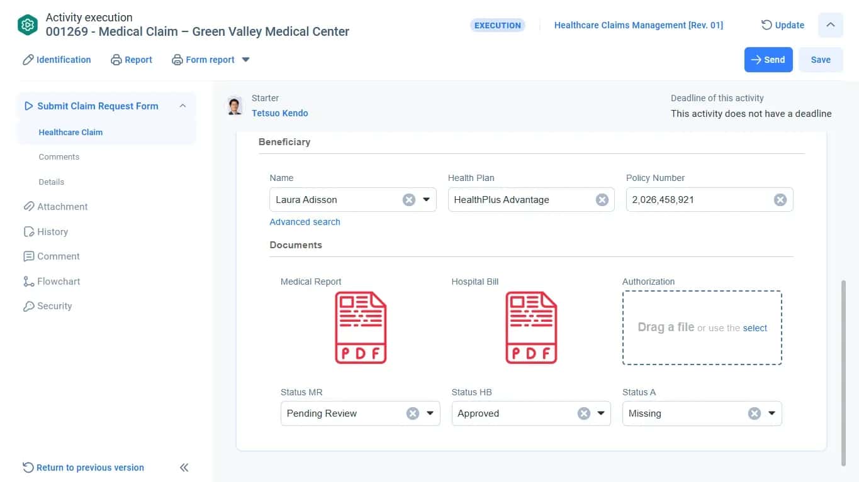Click Tetsuo Kendo's avatar picture
The height and width of the screenshot is (482, 859).
pyautogui.click(x=235, y=106)
